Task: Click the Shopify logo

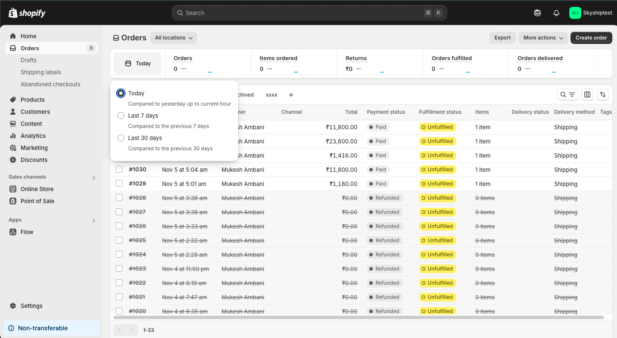Action: click(27, 13)
